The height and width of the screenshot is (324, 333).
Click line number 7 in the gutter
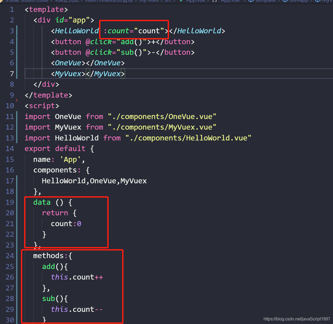click(12, 74)
